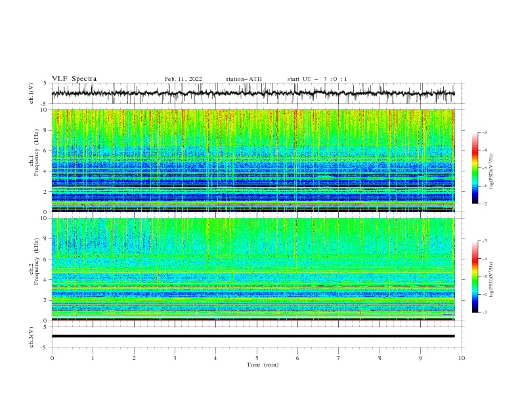Click the ch.2 color scale '-7' label
The height and width of the screenshot is (402, 520).
(484, 313)
